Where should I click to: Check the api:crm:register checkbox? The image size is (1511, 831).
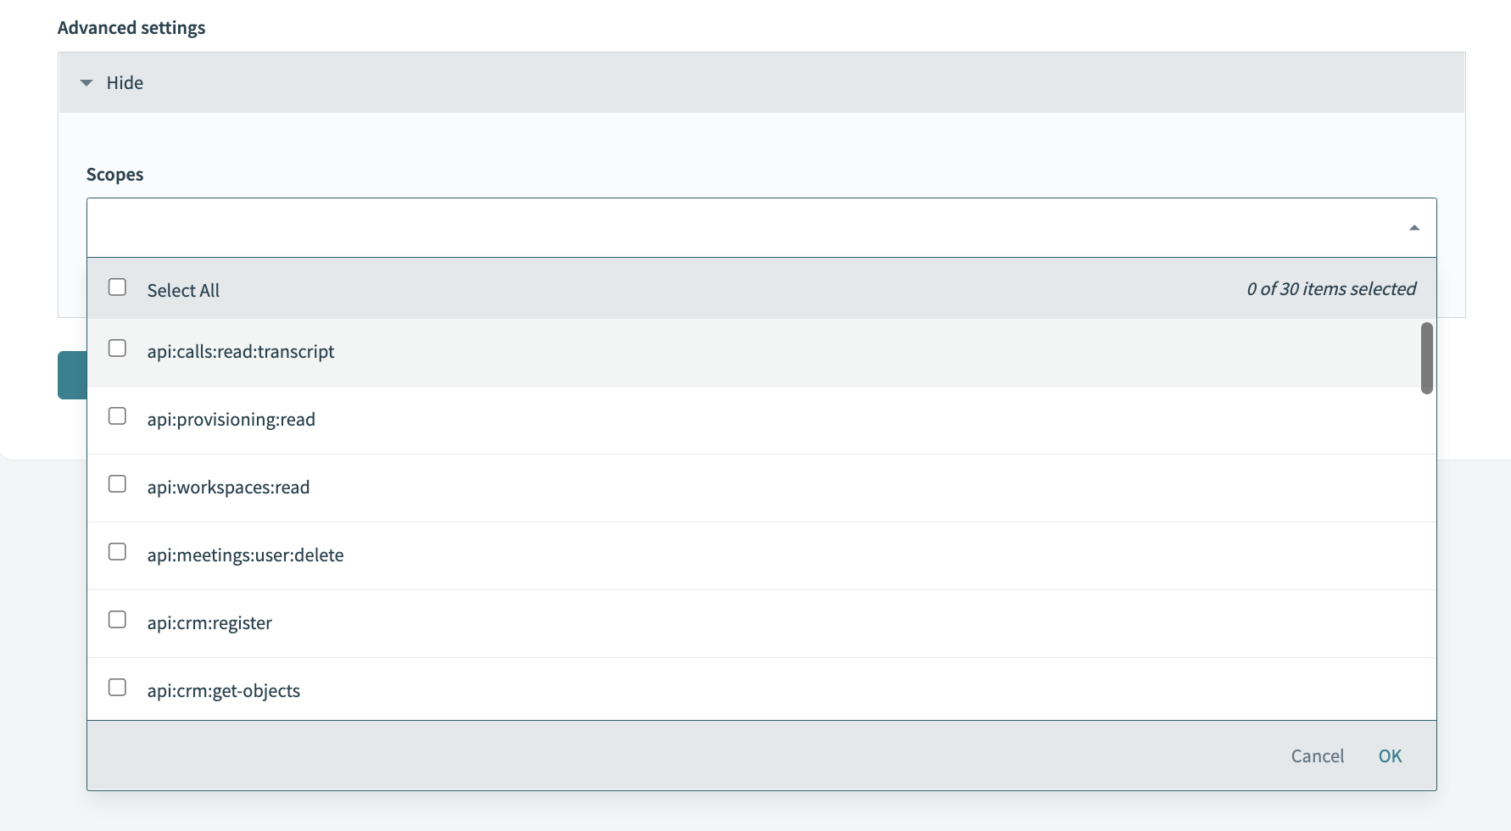click(118, 620)
